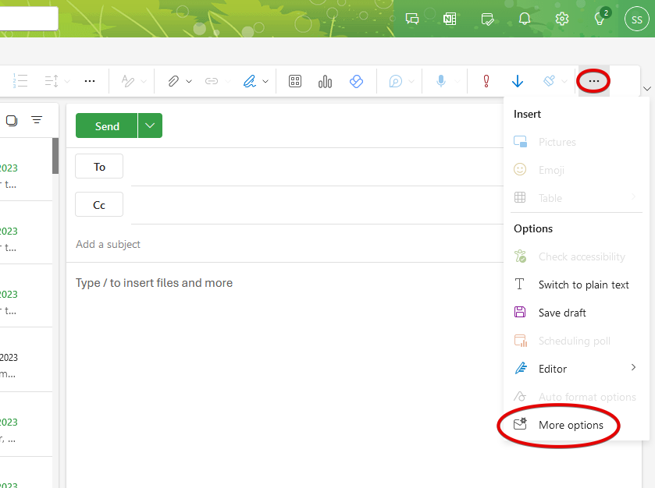Open the Apps grid icon in toolbar
The width and height of the screenshot is (655, 488).
295,81
